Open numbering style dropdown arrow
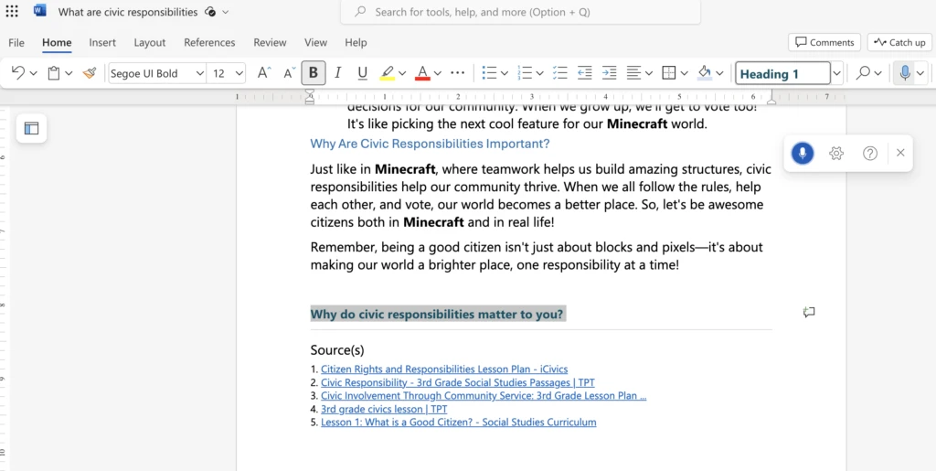The image size is (936, 471). tap(539, 73)
